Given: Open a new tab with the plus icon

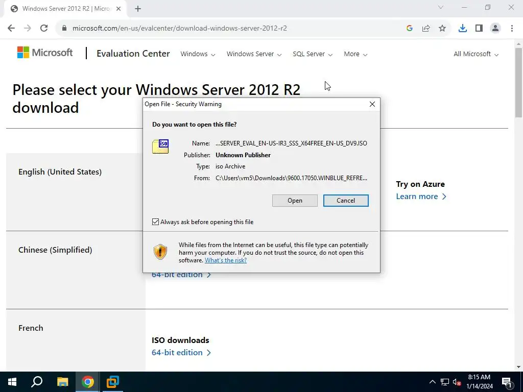Looking at the screenshot, I should click(x=138, y=9).
